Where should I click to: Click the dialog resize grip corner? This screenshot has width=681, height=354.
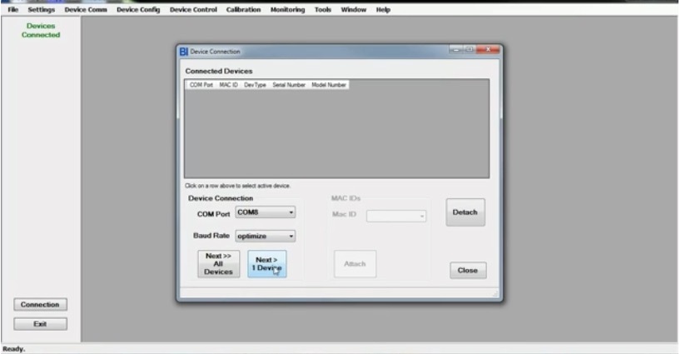[x=495, y=294]
